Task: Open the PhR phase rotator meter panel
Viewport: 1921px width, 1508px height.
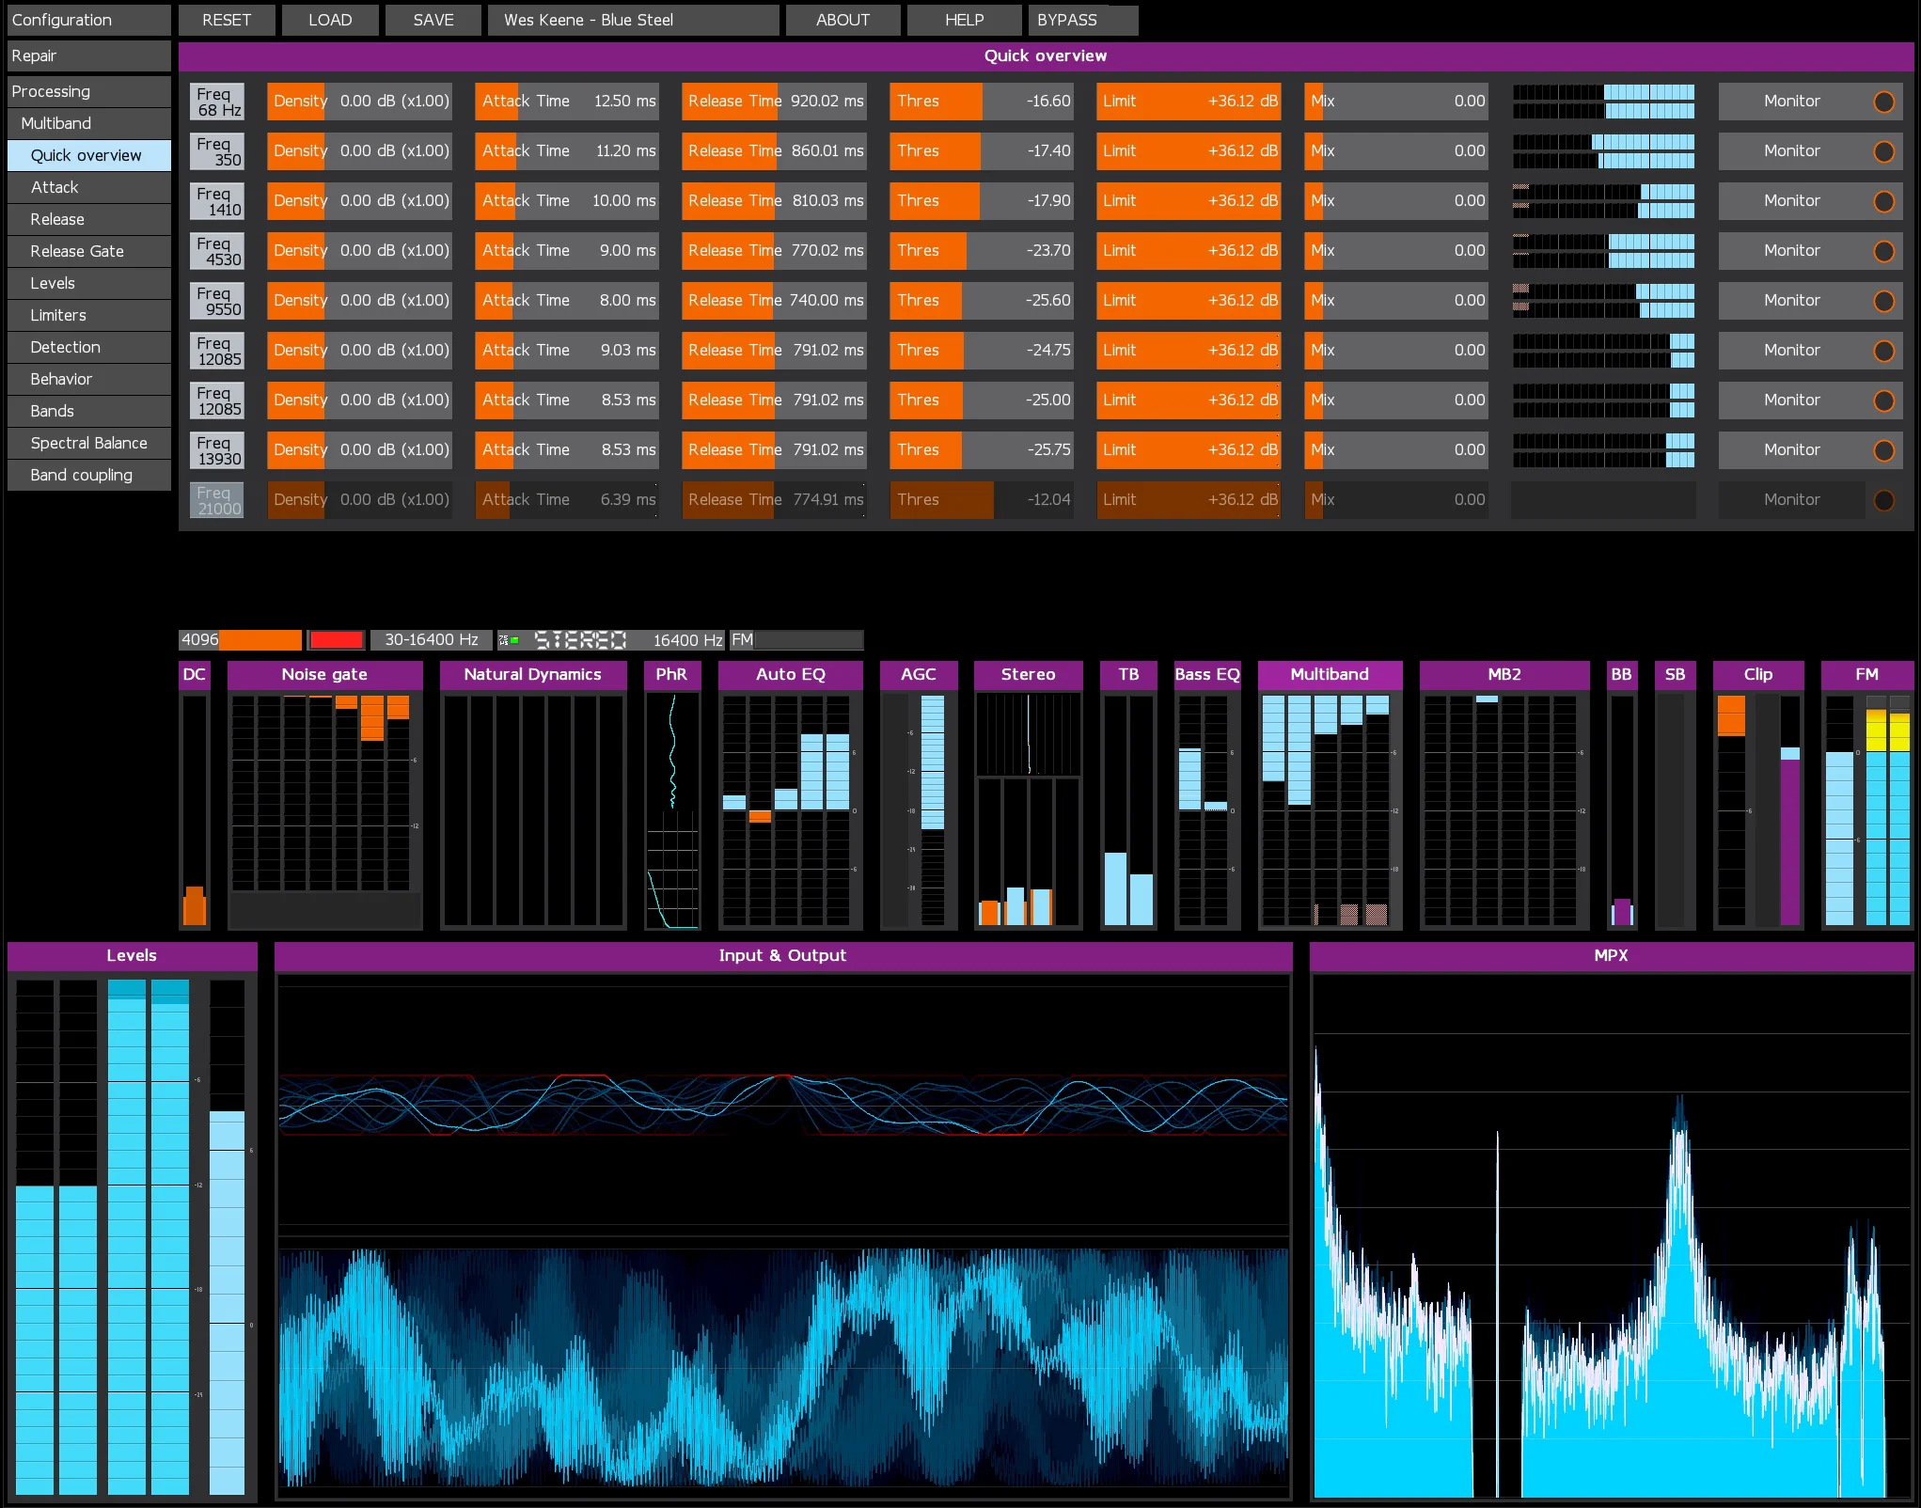Action: (x=672, y=674)
